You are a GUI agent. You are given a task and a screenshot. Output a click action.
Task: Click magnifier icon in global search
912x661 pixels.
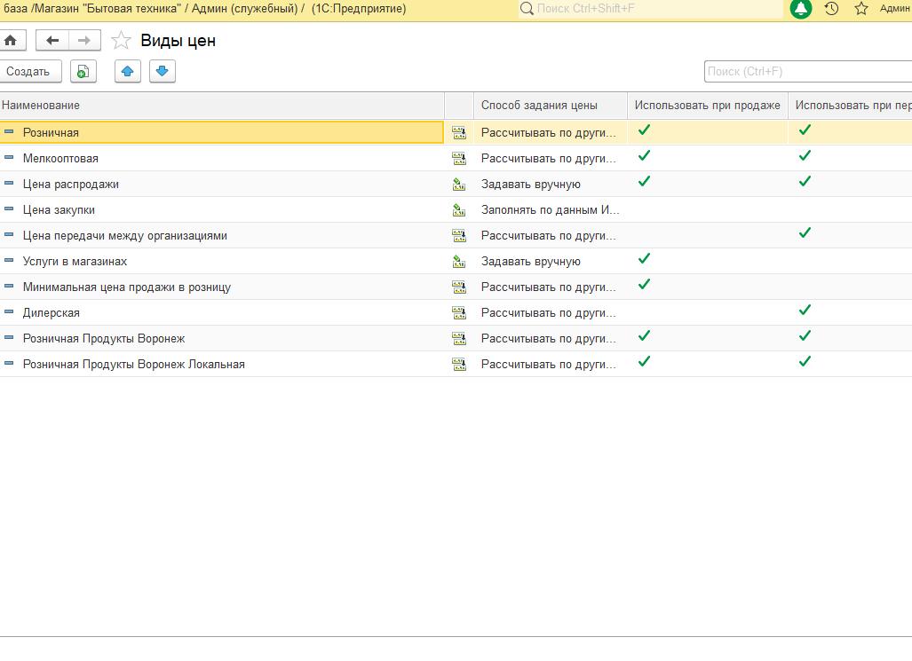coord(527,9)
